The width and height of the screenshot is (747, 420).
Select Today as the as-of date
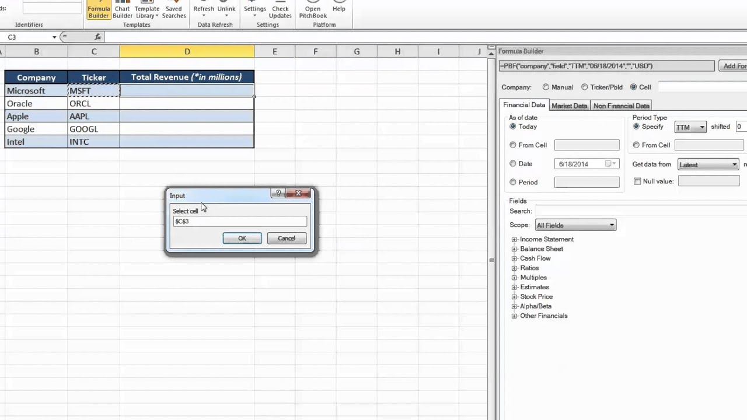[513, 127]
